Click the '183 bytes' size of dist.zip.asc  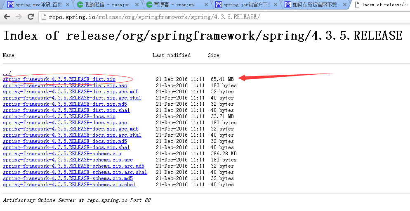pyautogui.click(x=224, y=85)
